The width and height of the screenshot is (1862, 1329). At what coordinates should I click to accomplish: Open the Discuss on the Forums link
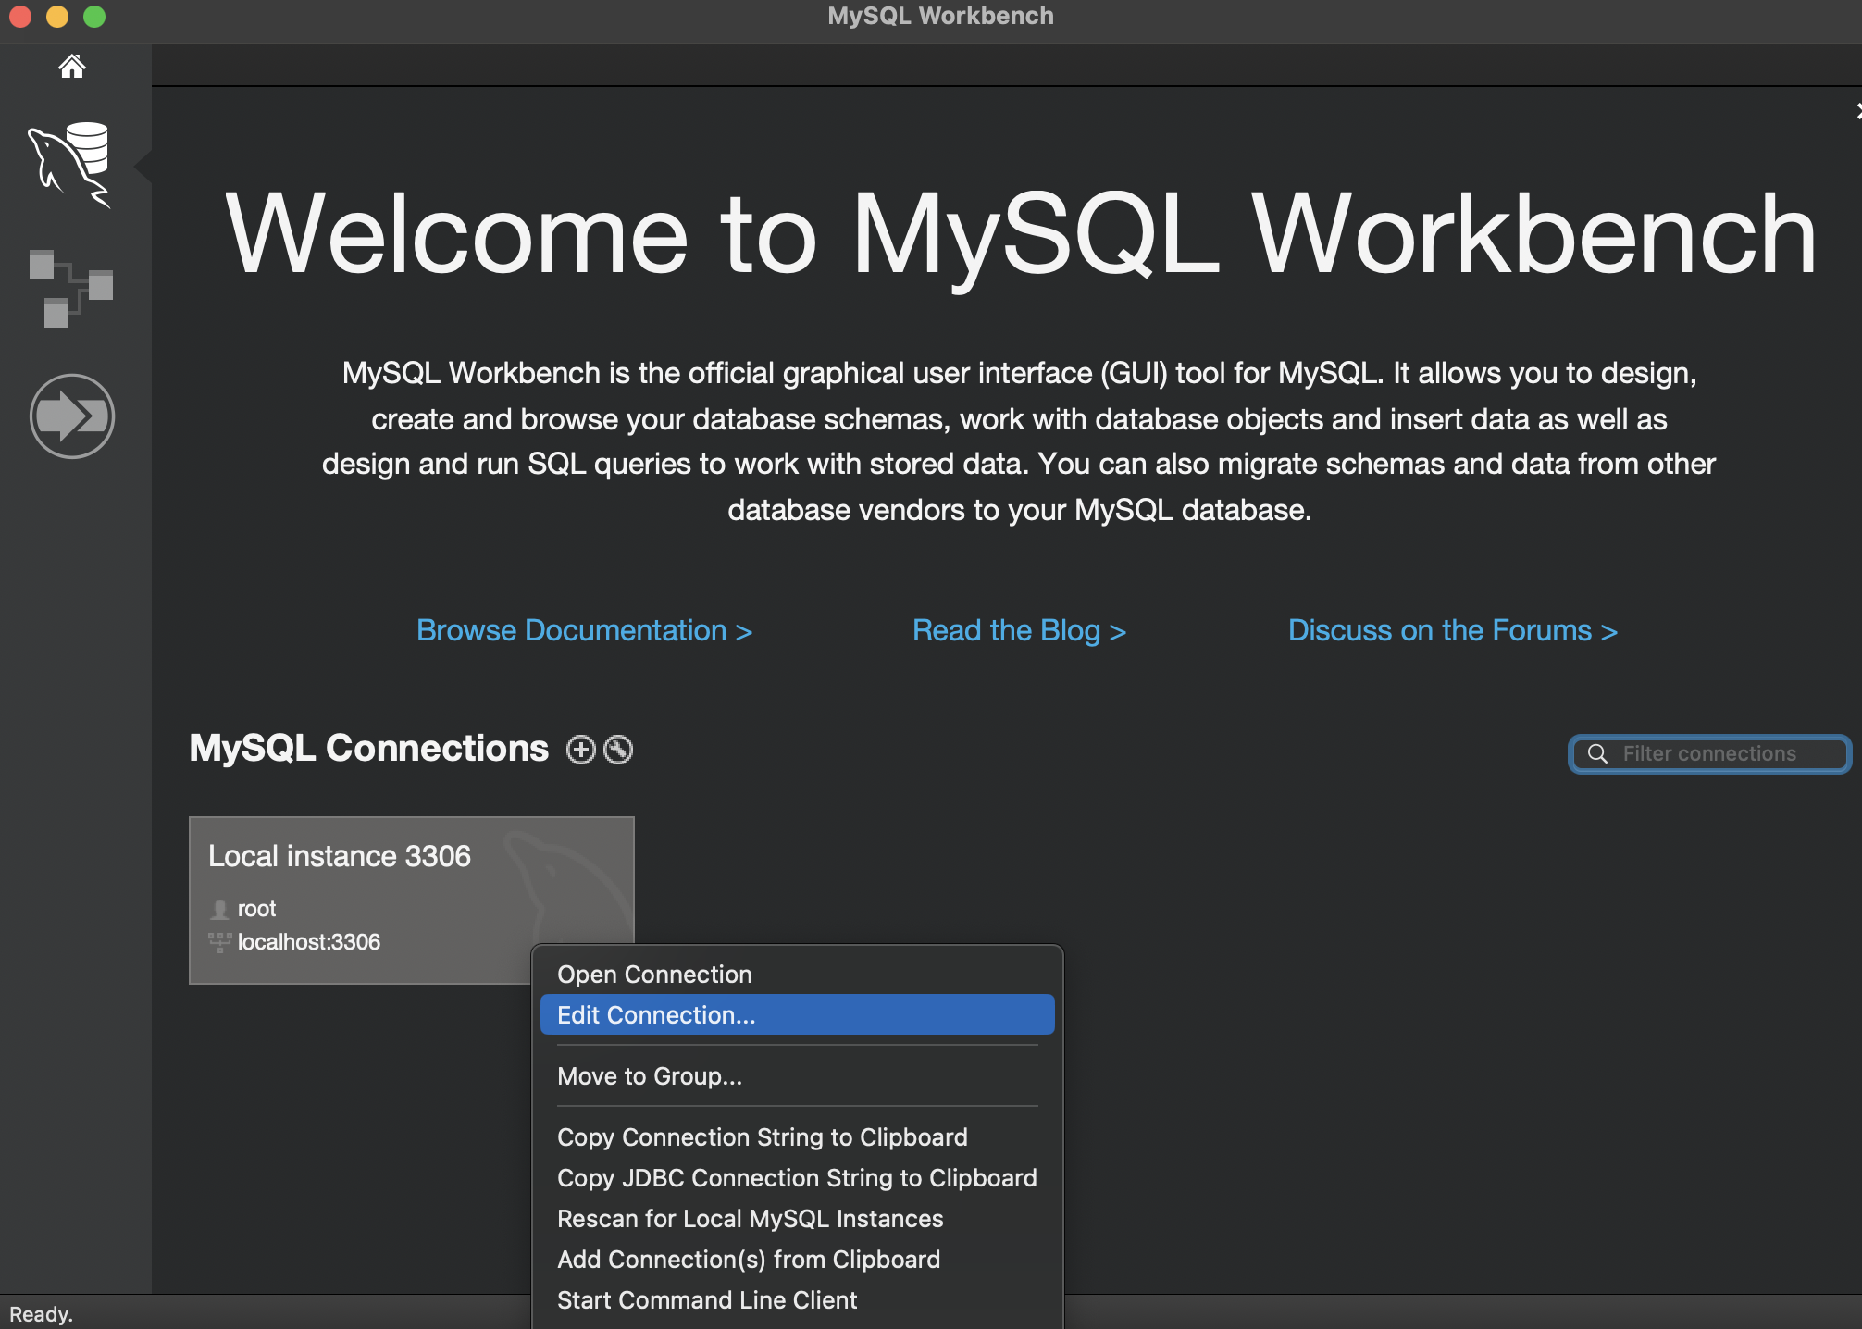[x=1452, y=630]
